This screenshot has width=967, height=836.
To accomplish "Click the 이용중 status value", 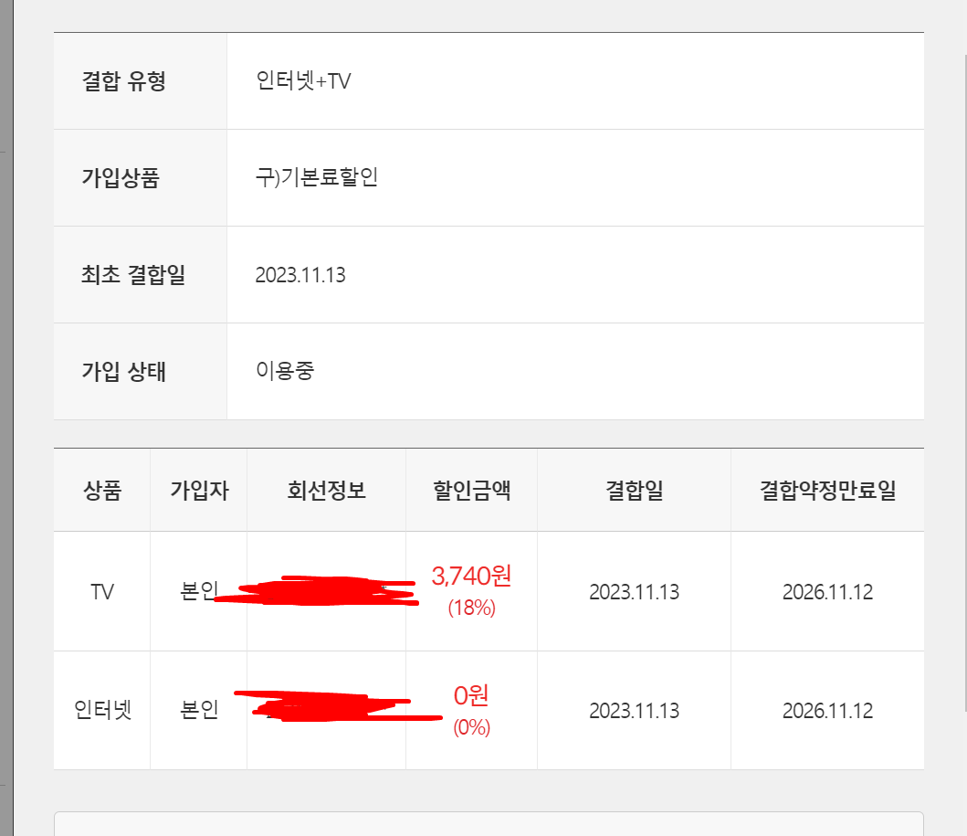I will tap(285, 371).
